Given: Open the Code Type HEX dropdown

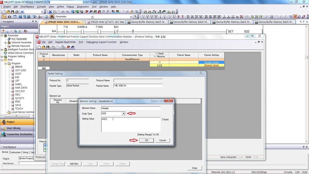Looking at the screenshot, I should pos(123,114).
